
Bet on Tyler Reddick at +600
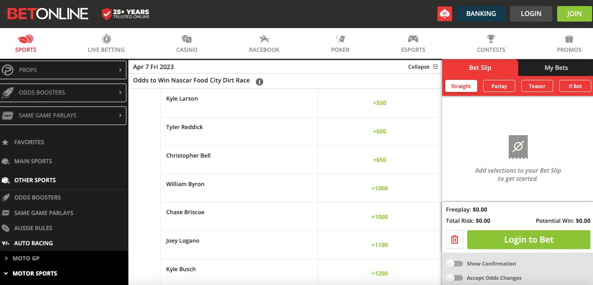[x=379, y=131]
